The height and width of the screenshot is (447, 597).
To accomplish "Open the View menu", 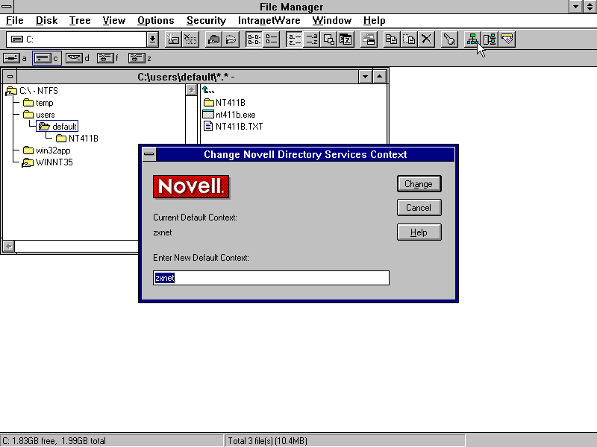I will 114,21.
